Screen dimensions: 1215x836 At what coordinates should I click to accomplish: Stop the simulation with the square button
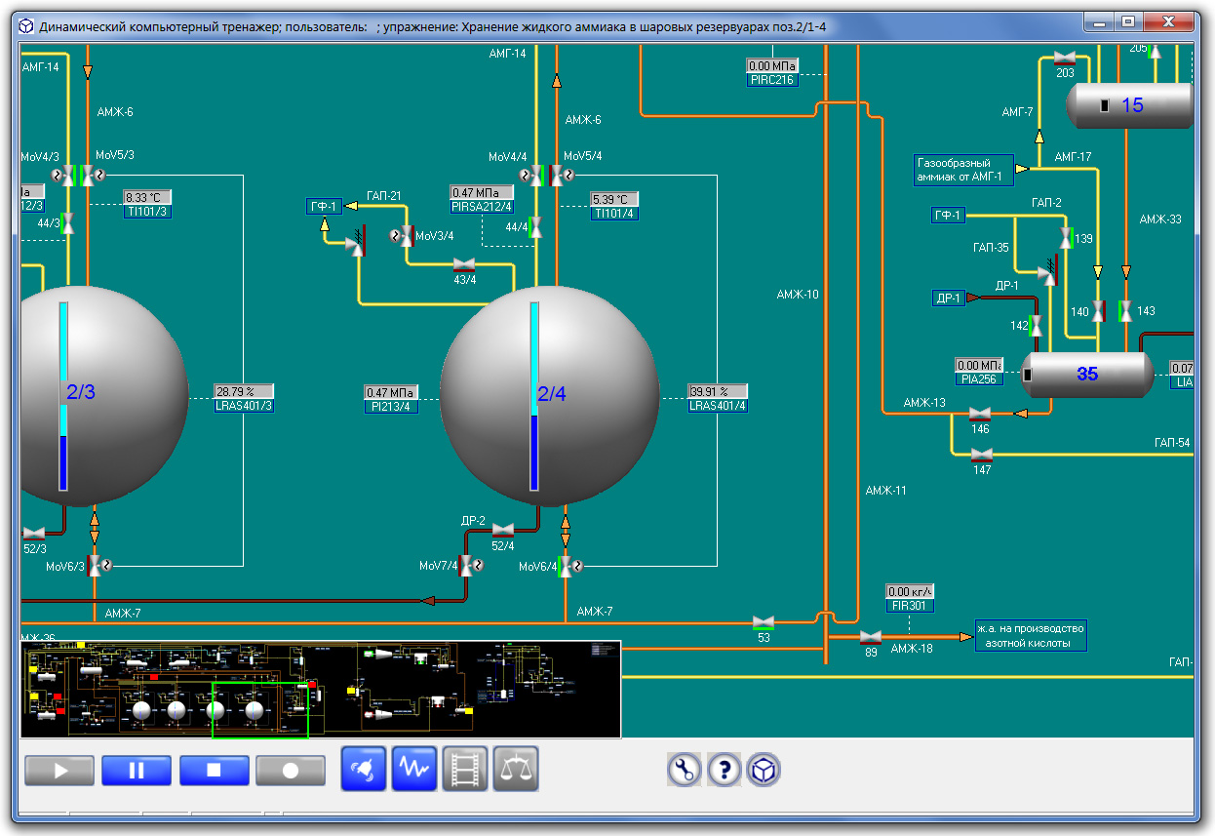pyautogui.click(x=214, y=771)
